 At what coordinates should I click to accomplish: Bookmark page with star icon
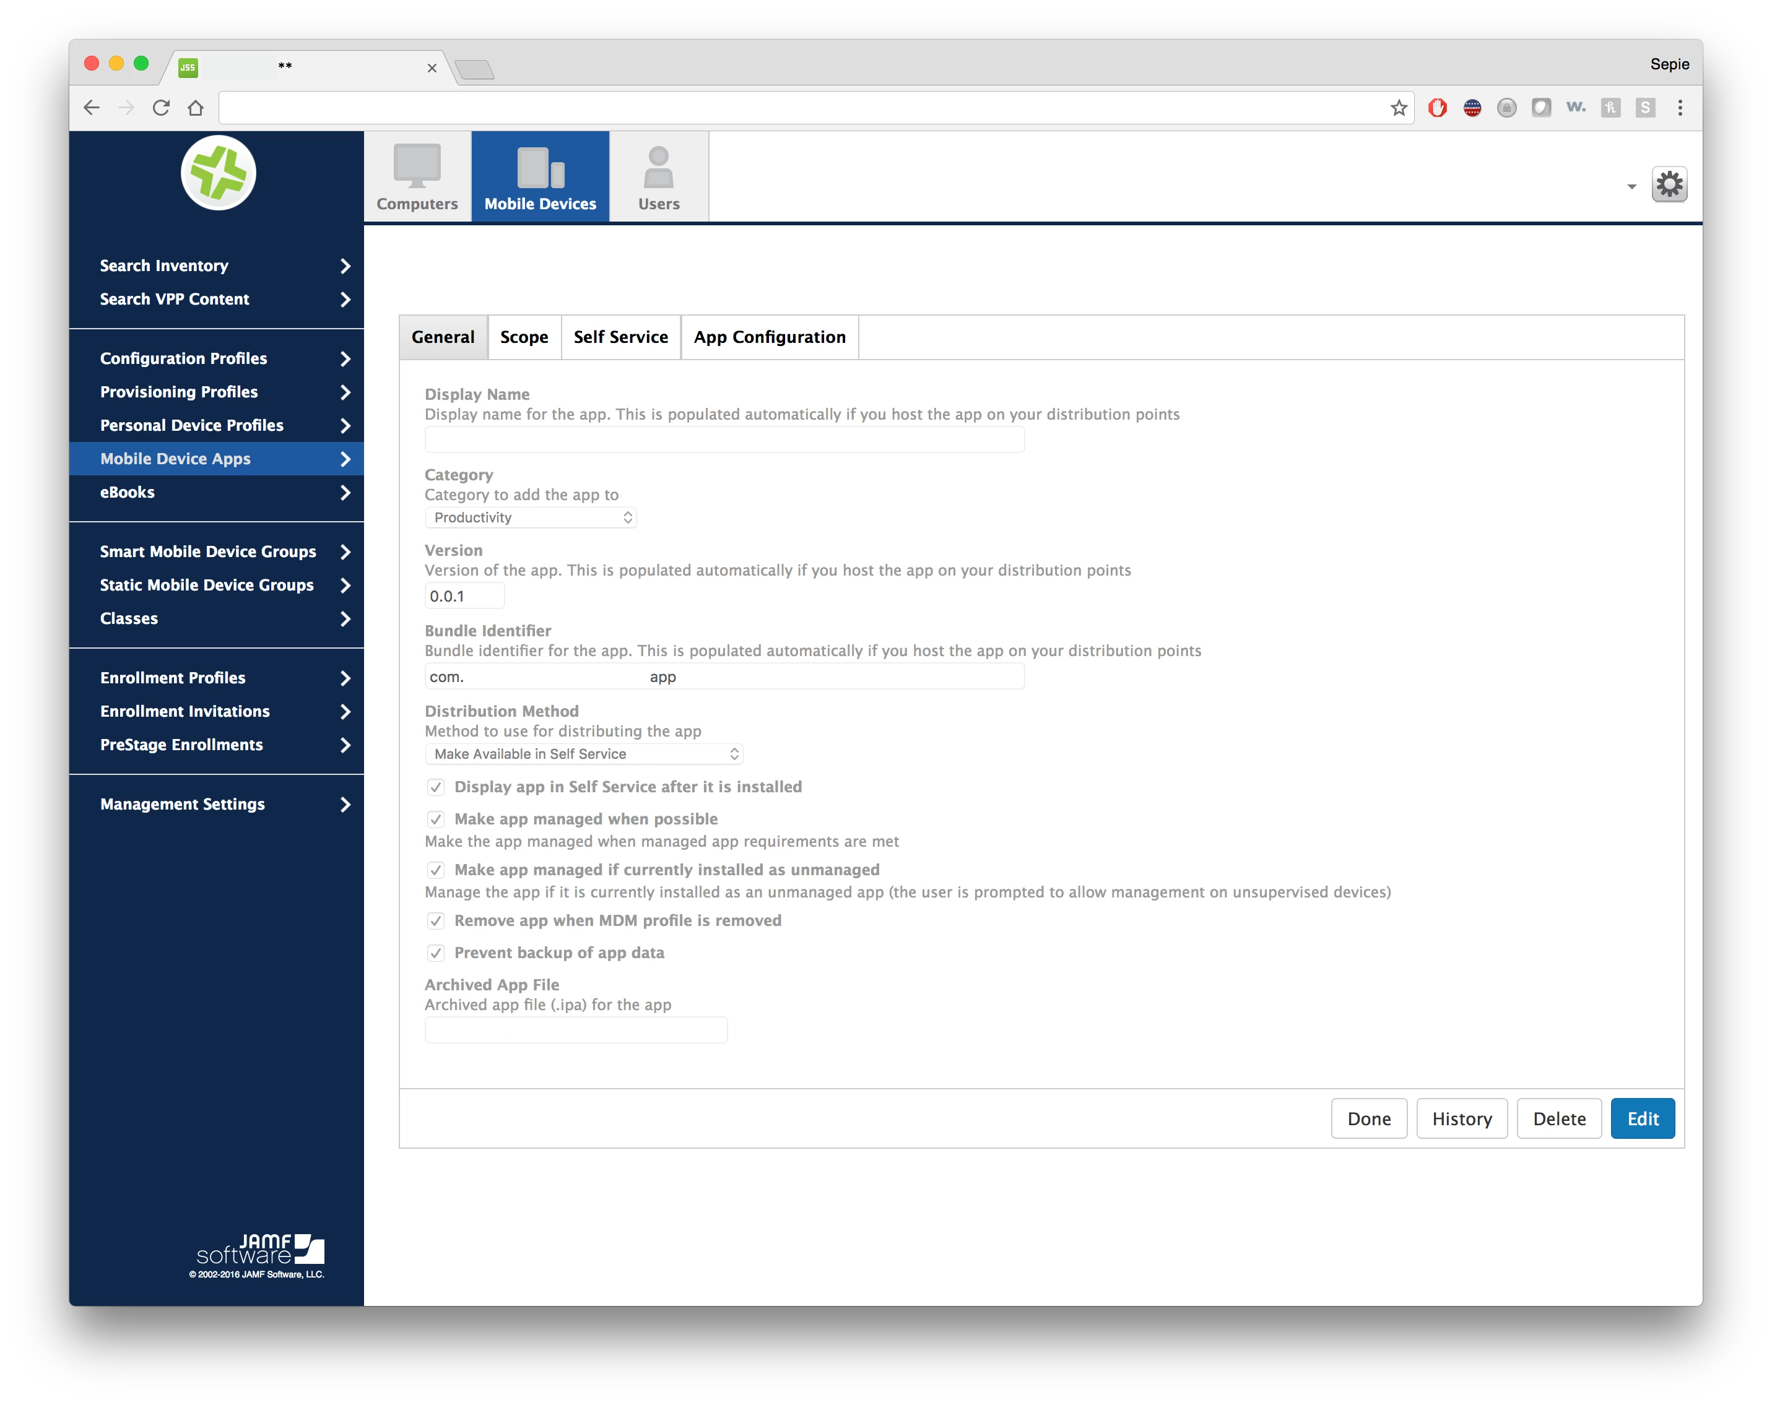click(x=1398, y=108)
